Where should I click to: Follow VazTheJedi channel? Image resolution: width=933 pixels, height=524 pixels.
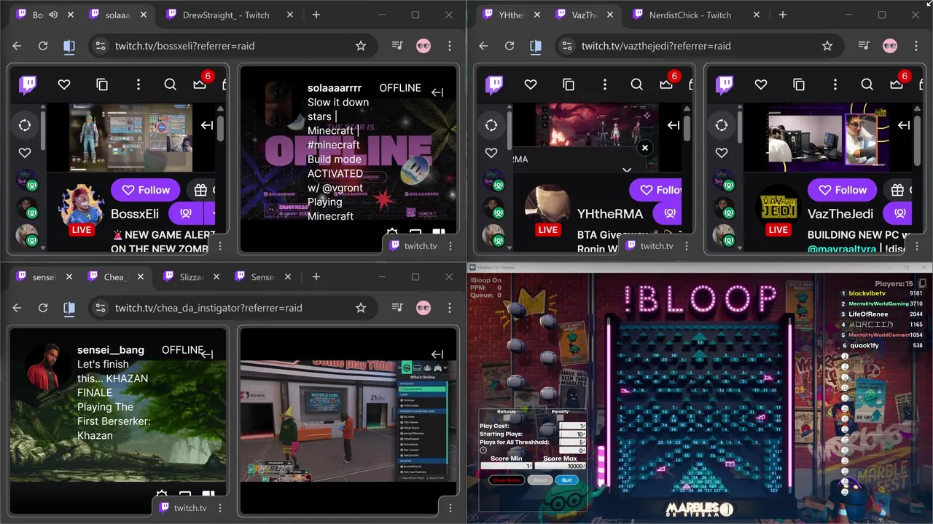coord(843,190)
